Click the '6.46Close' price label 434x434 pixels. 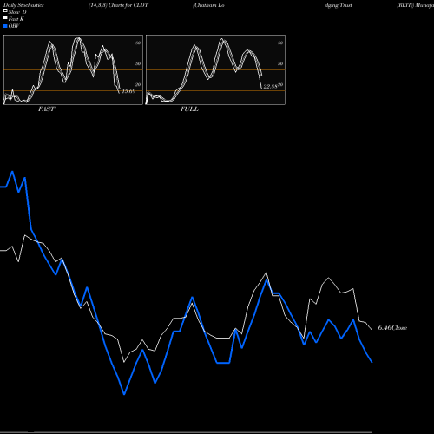coord(392,328)
